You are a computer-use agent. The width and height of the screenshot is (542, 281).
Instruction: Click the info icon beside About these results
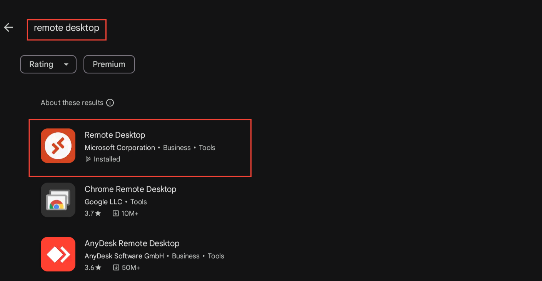click(110, 103)
